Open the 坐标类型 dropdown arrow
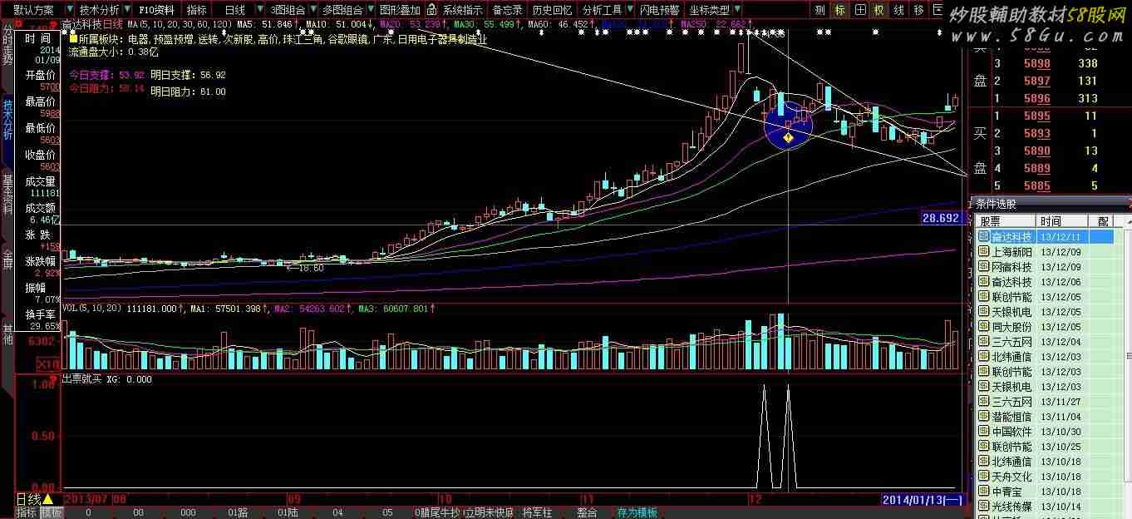This screenshot has width=1132, height=519. point(737,10)
